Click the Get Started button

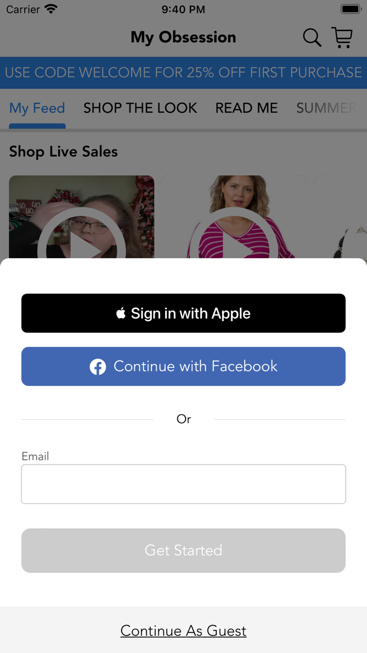(183, 551)
